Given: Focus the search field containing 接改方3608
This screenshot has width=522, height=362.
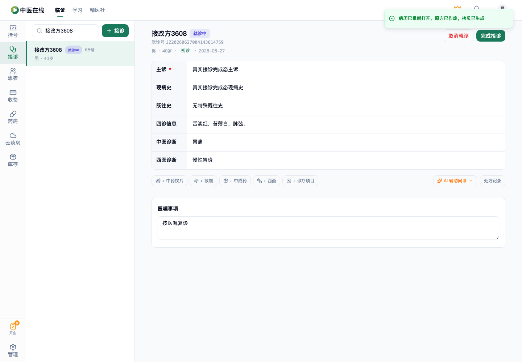Looking at the screenshot, I should click(65, 31).
